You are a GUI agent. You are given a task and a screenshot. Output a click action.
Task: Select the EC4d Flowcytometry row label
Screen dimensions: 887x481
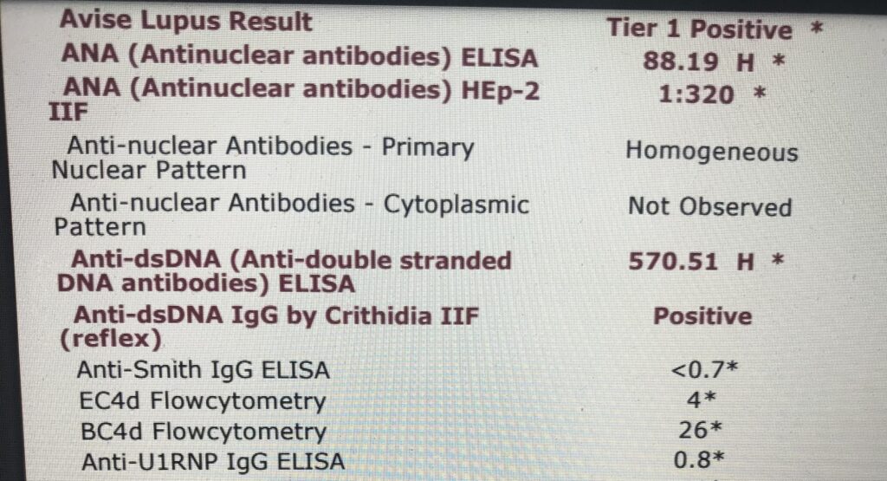coord(201,401)
